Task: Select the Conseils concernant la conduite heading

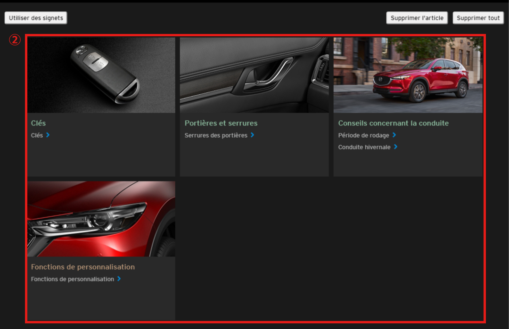Action: coord(393,123)
